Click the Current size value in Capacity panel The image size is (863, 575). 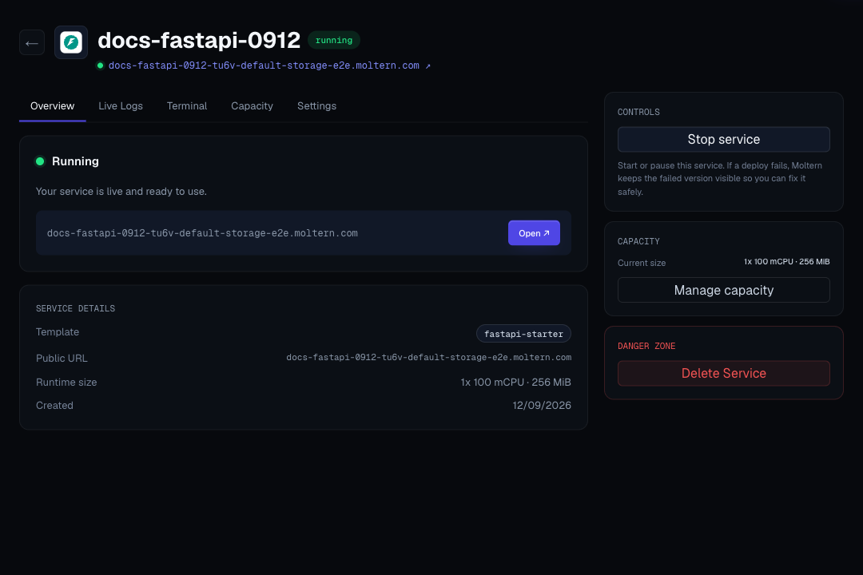click(786, 262)
